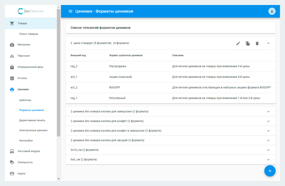Viewport: 285px width, 186px height.
Task: Delete the '2 цена стандарт' topology with trash icon
Action: (257, 43)
